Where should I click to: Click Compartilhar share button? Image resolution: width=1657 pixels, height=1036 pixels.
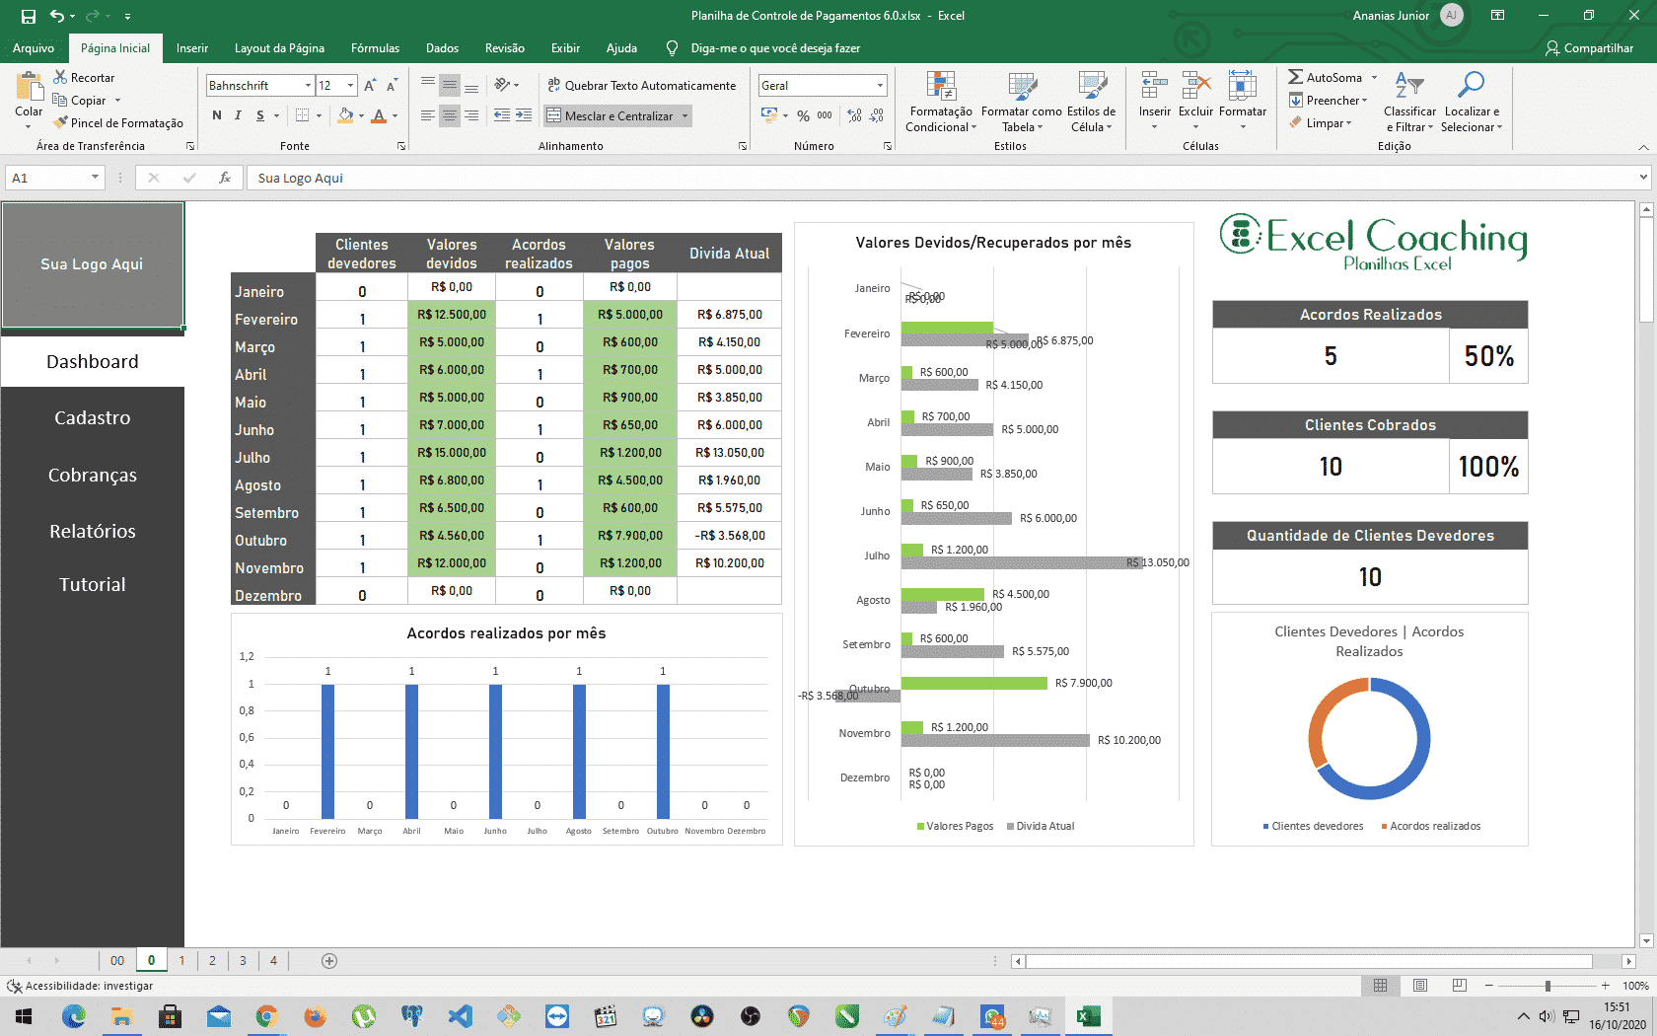pos(1589,48)
